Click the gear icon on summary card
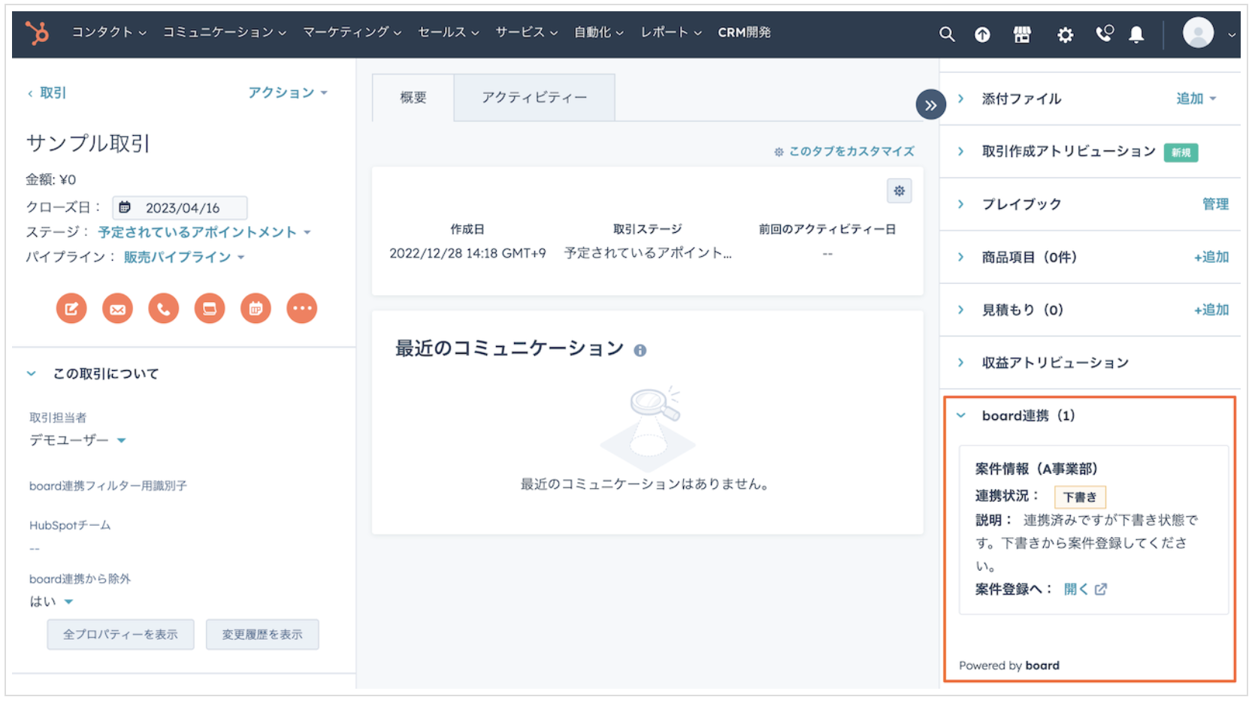Screen dimensions: 1258x706 pos(899,192)
